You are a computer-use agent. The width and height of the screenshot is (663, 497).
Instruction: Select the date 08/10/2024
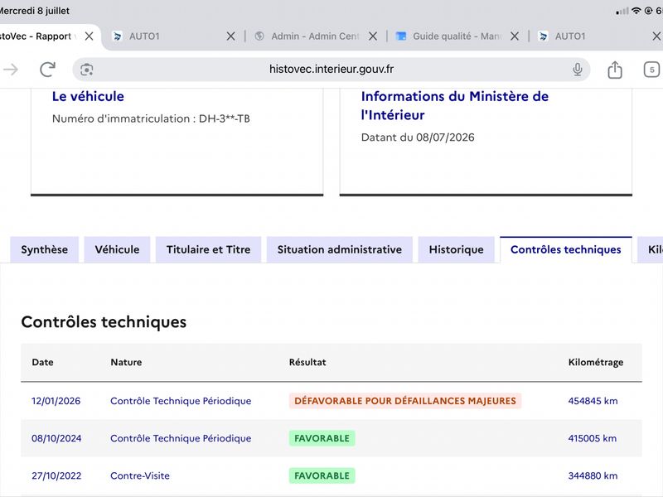pyautogui.click(x=56, y=438)
